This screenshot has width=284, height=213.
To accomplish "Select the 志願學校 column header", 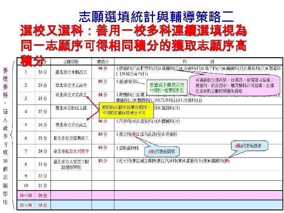I will pos(71,62).
